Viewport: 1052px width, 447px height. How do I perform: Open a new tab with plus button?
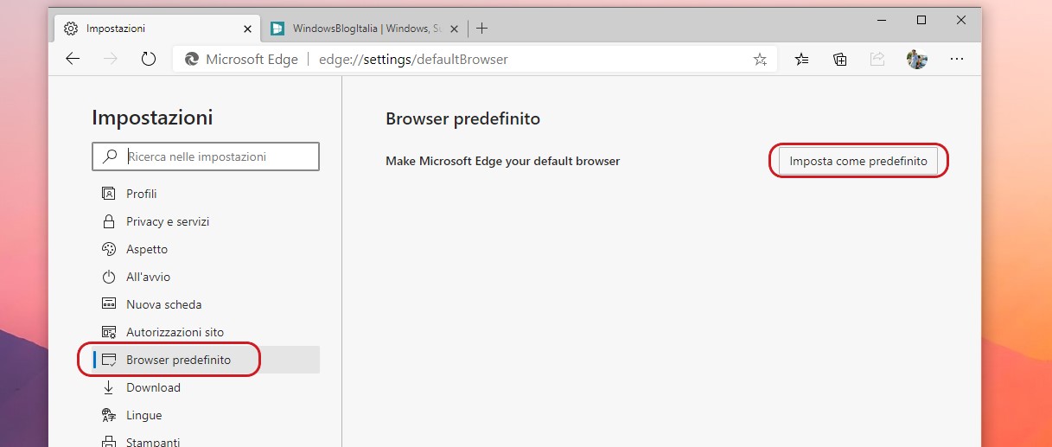[x=482, y=29]
